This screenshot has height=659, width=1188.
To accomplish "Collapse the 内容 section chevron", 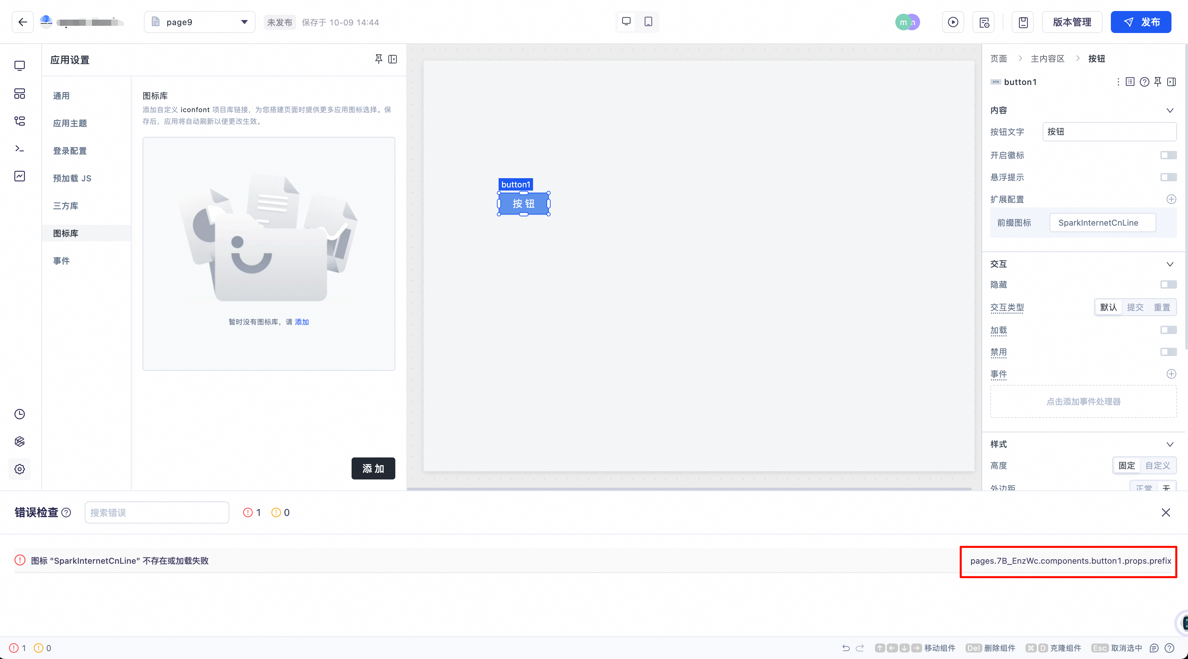I will tap(1169, 110).
